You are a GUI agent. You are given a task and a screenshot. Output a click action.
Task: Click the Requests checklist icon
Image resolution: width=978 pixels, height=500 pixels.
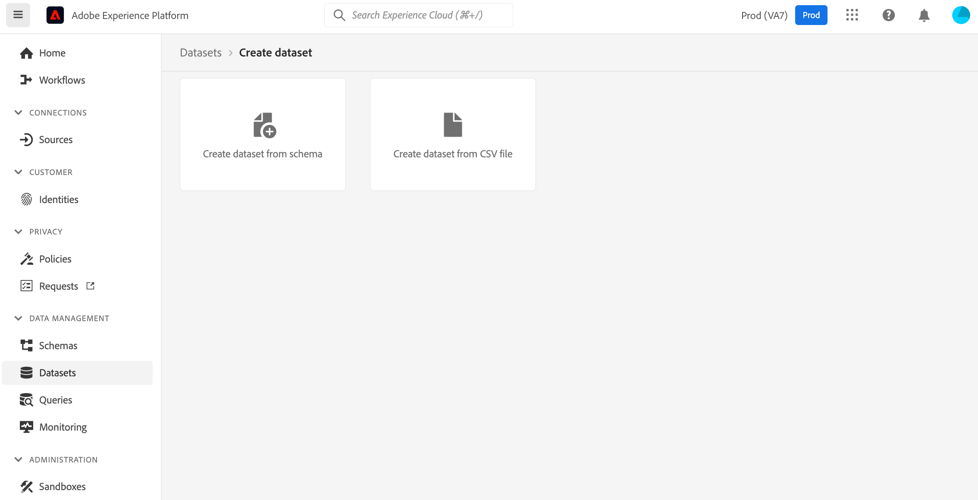click(x=26, y=286)
